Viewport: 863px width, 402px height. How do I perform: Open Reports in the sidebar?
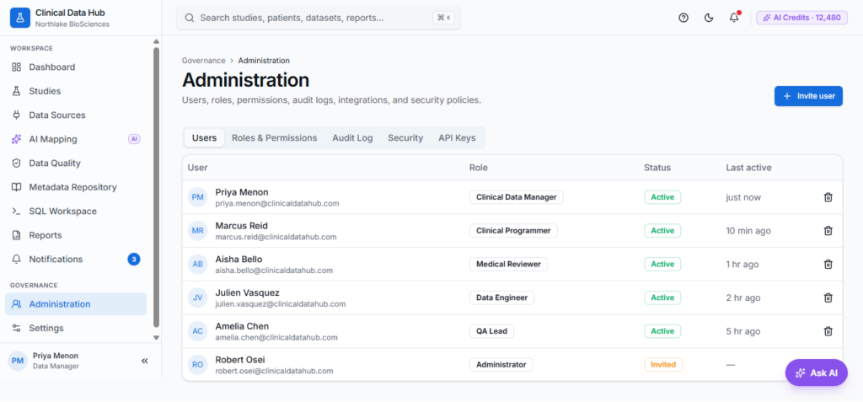point(76,235)
